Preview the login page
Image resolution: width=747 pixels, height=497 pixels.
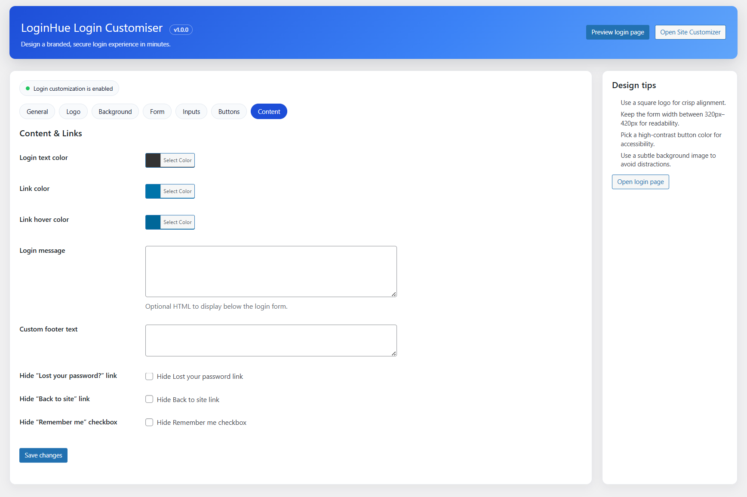(x=618, y=32)
